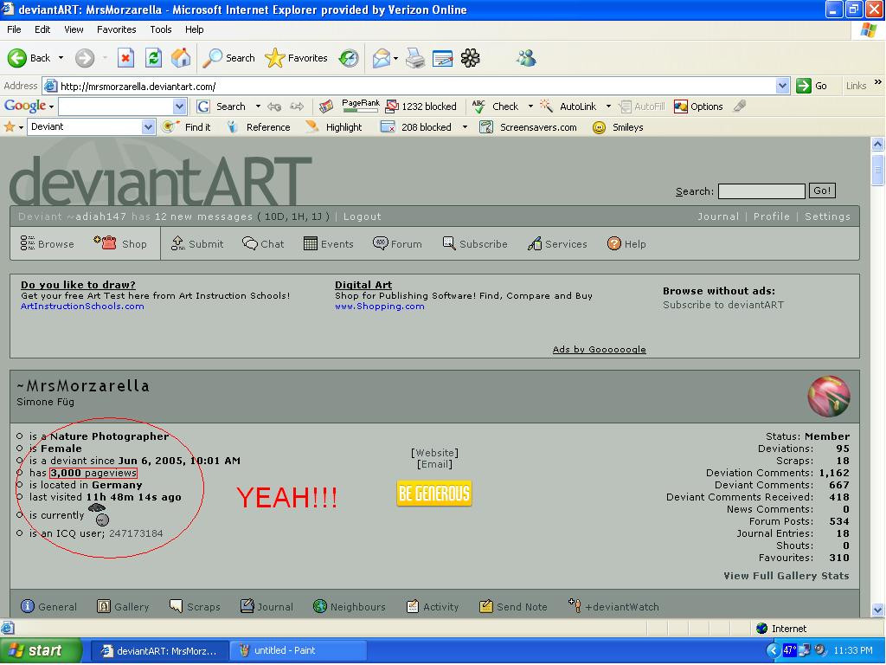Open deviantART Browse navigation item
Image resolution: width=886 pixels, height=665 pixels.
coord(48,243)
